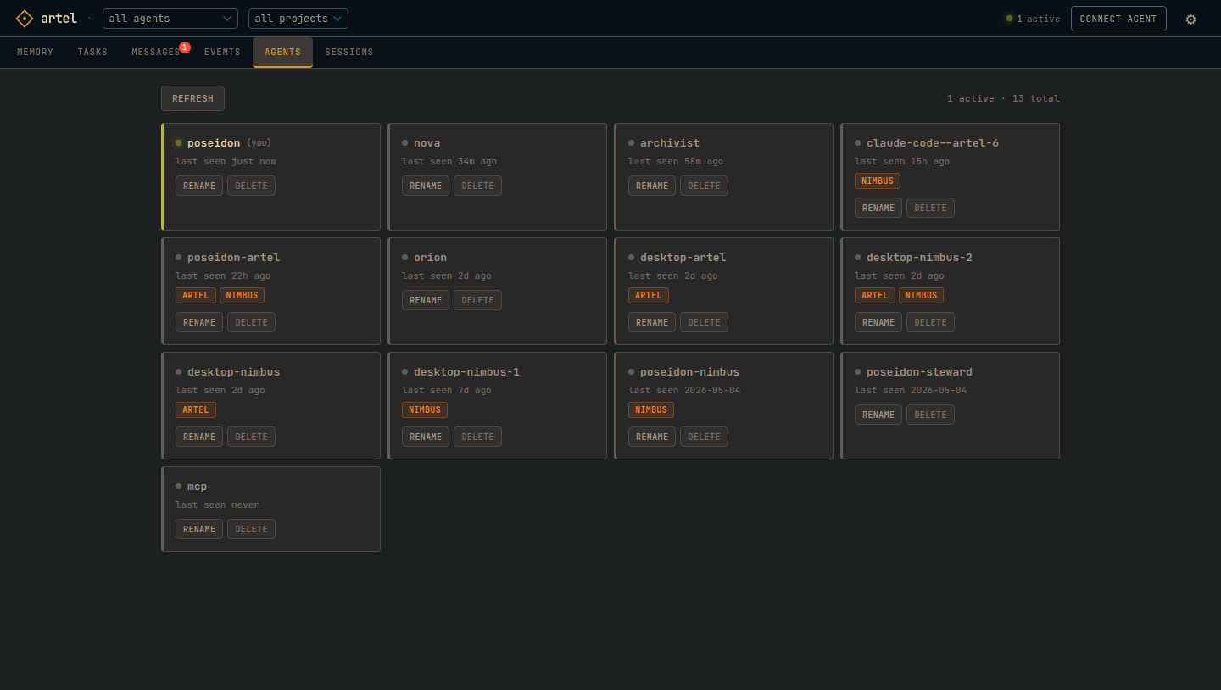Delete the desktop-nimbus-2 agent
1221x690 pixels.
tap(930, 322)
